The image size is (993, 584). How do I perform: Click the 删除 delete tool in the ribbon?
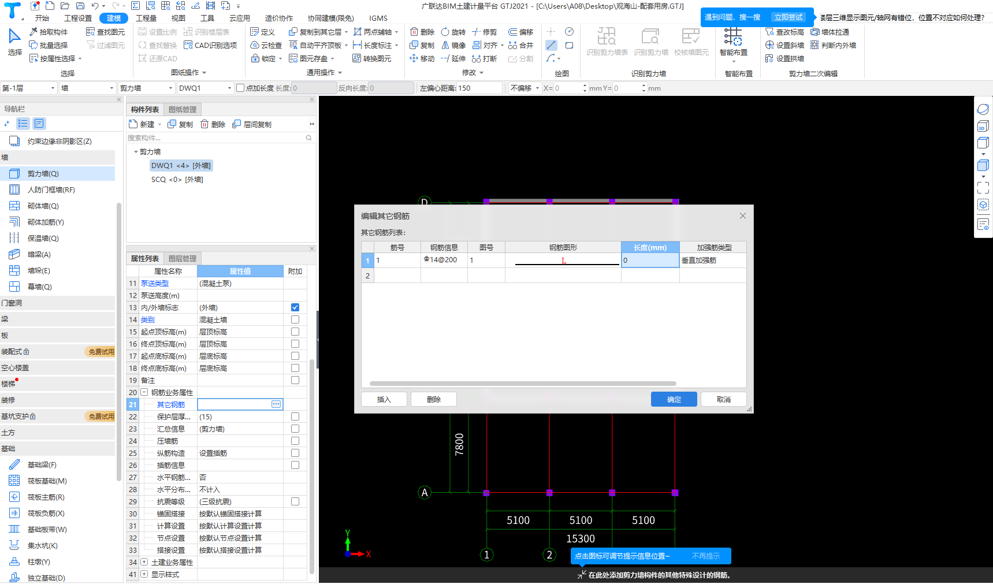tap(422, 32)
